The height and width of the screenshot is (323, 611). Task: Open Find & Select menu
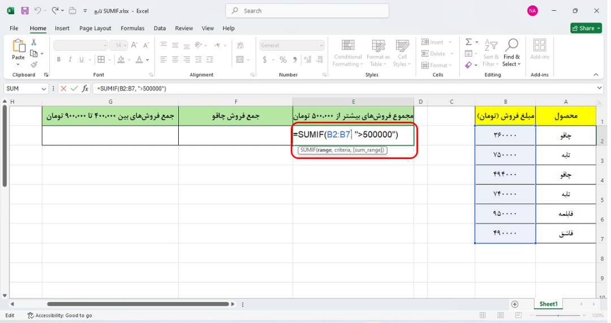(x=511, y=53)
